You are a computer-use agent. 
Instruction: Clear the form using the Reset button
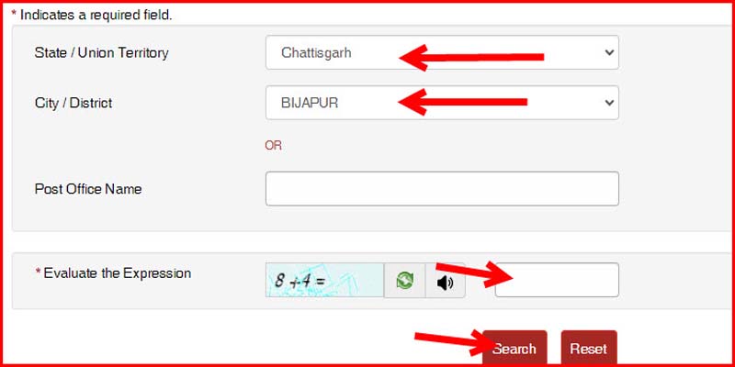(x=589, y=349)
